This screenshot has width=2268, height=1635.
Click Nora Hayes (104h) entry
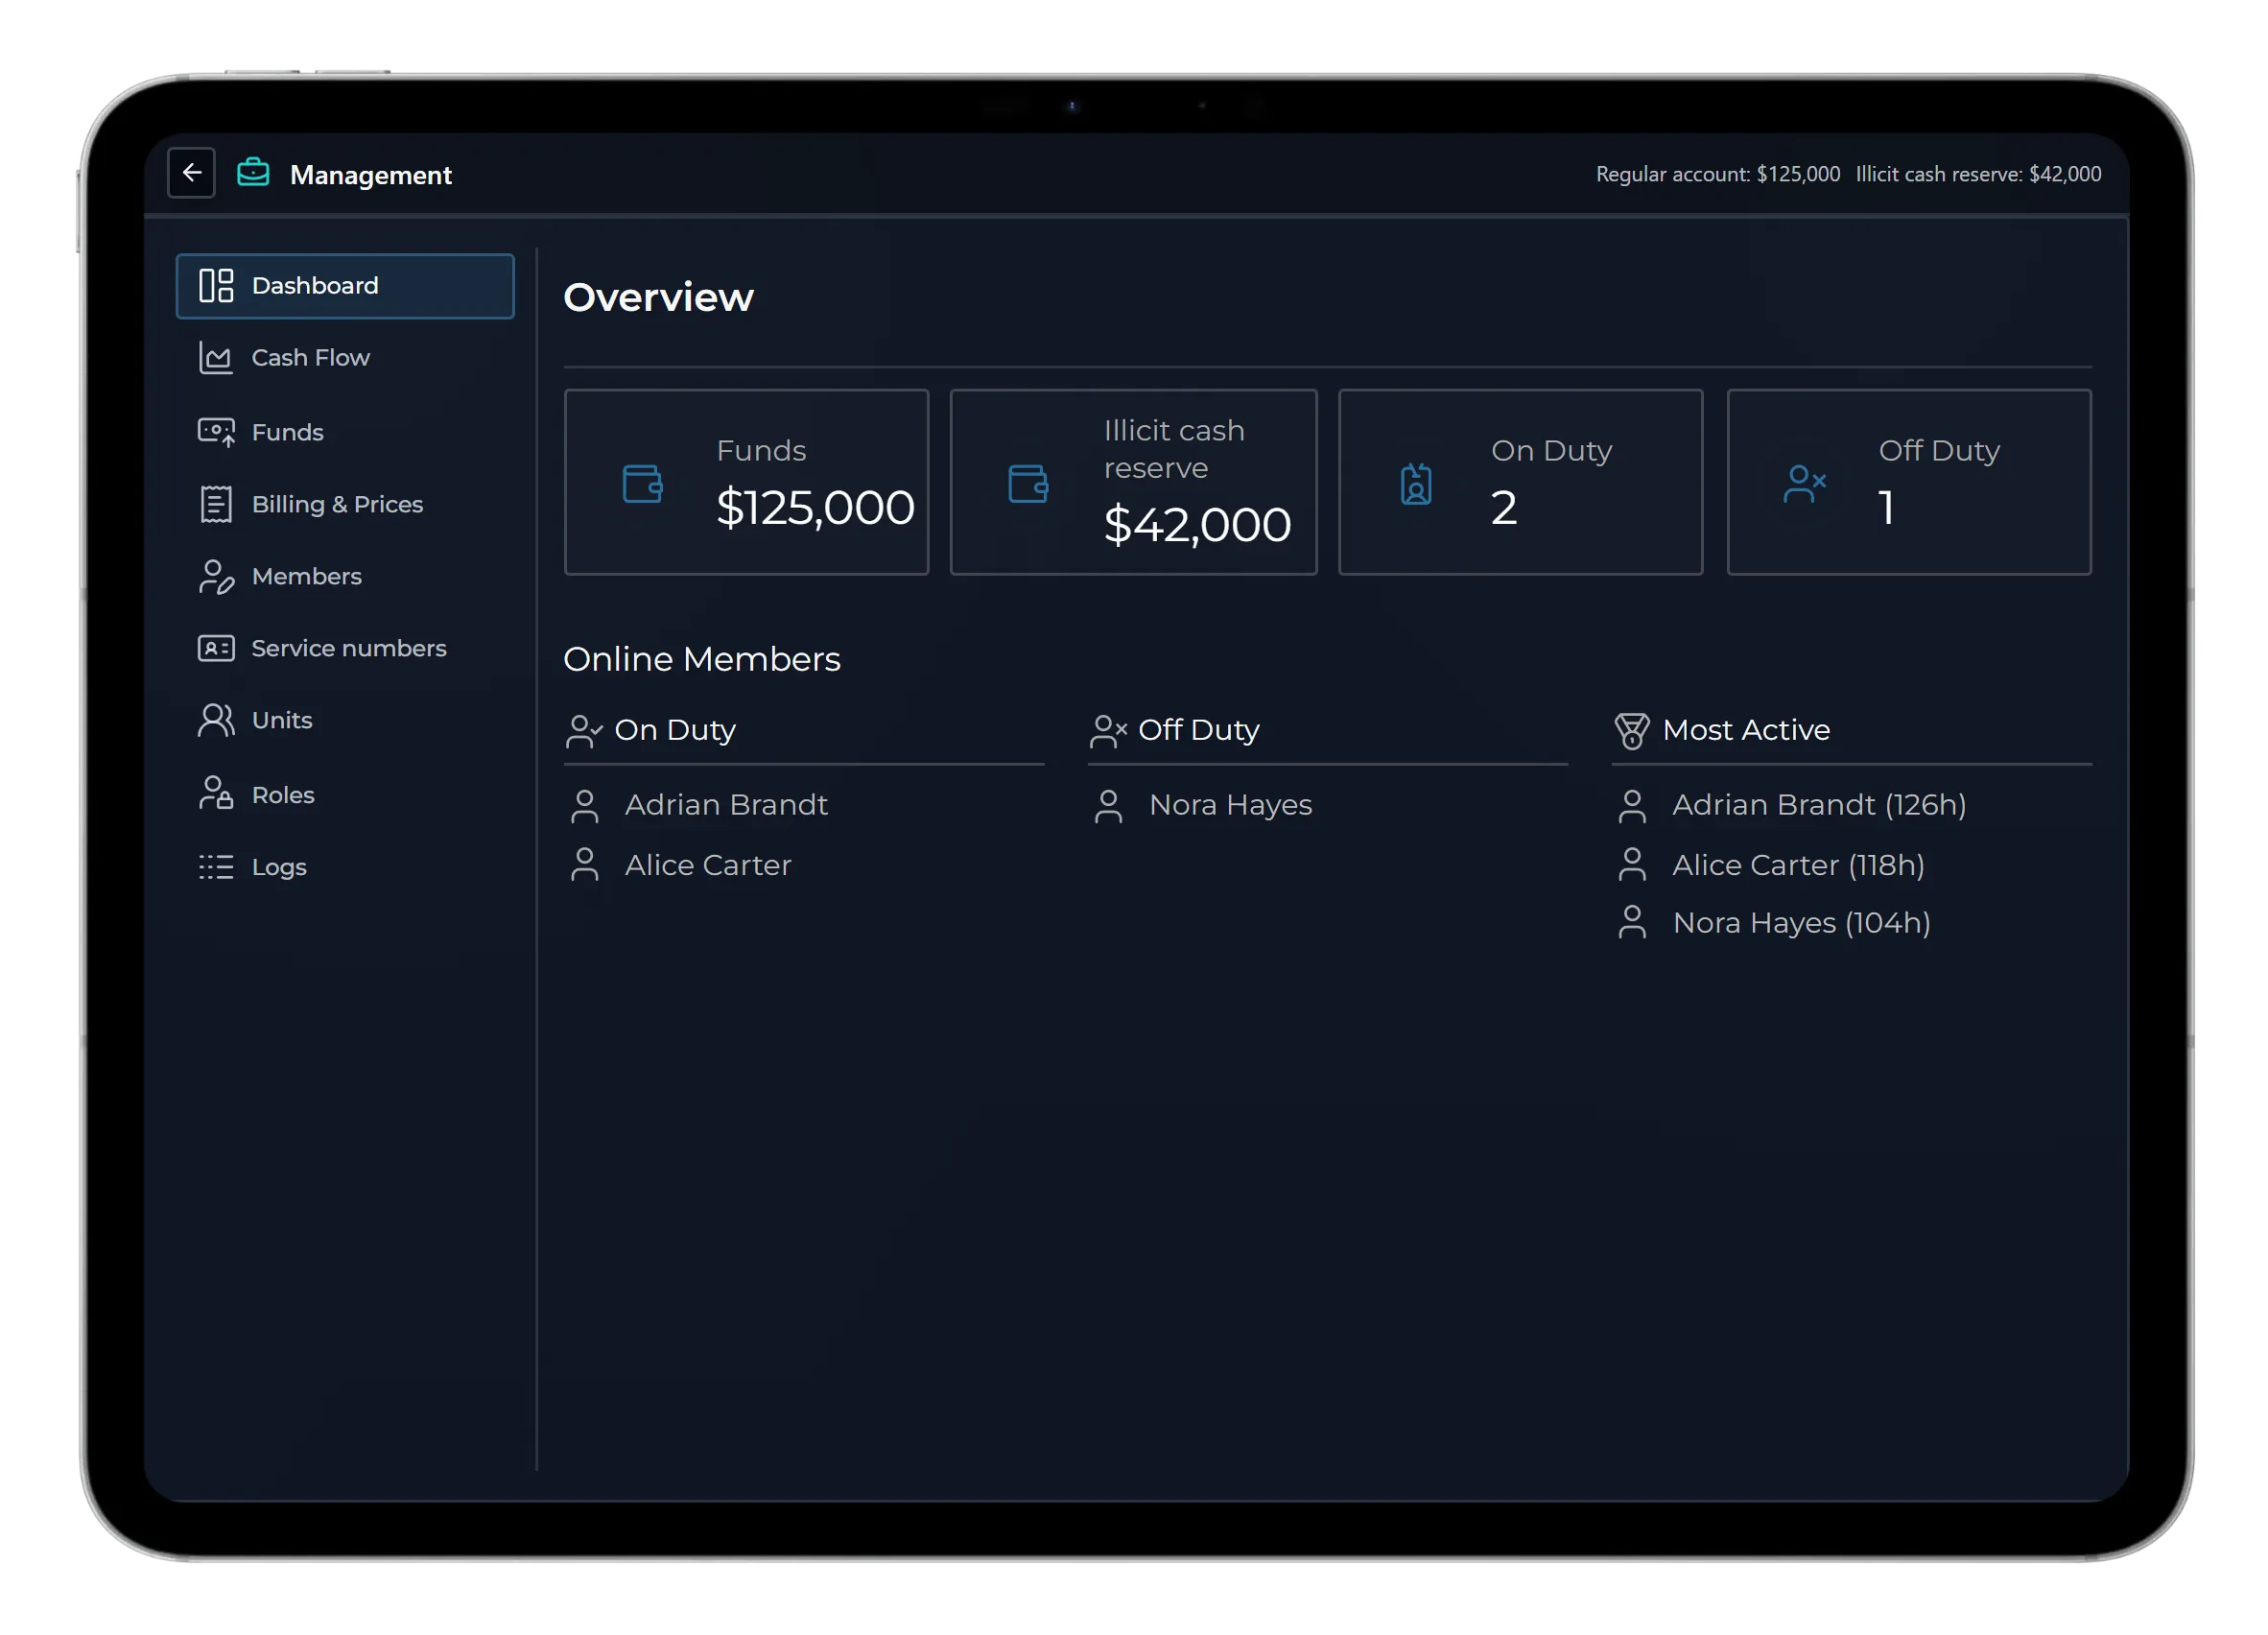[1801, 923]
